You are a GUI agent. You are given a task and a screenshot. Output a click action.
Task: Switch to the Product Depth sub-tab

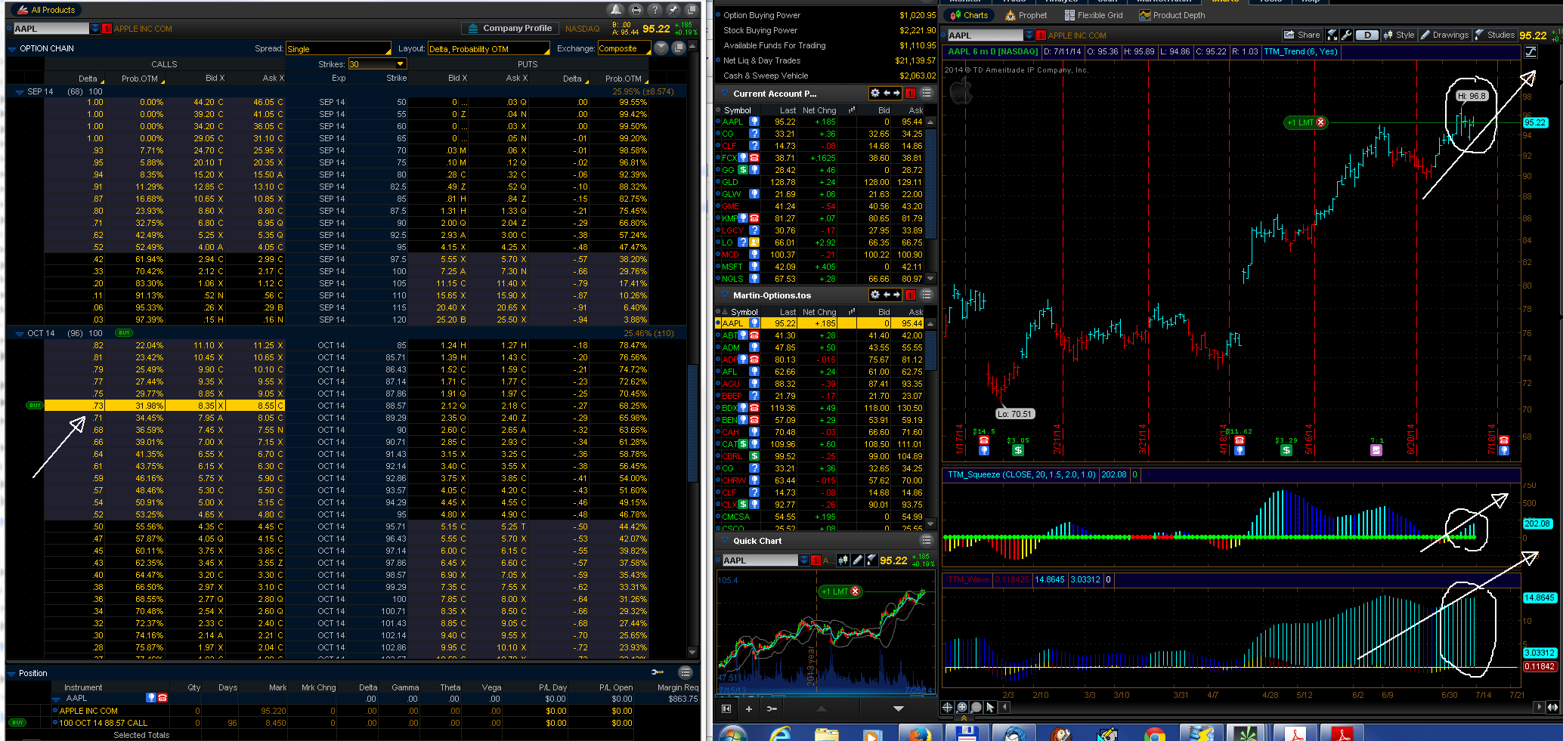(x=1171, y=15)
